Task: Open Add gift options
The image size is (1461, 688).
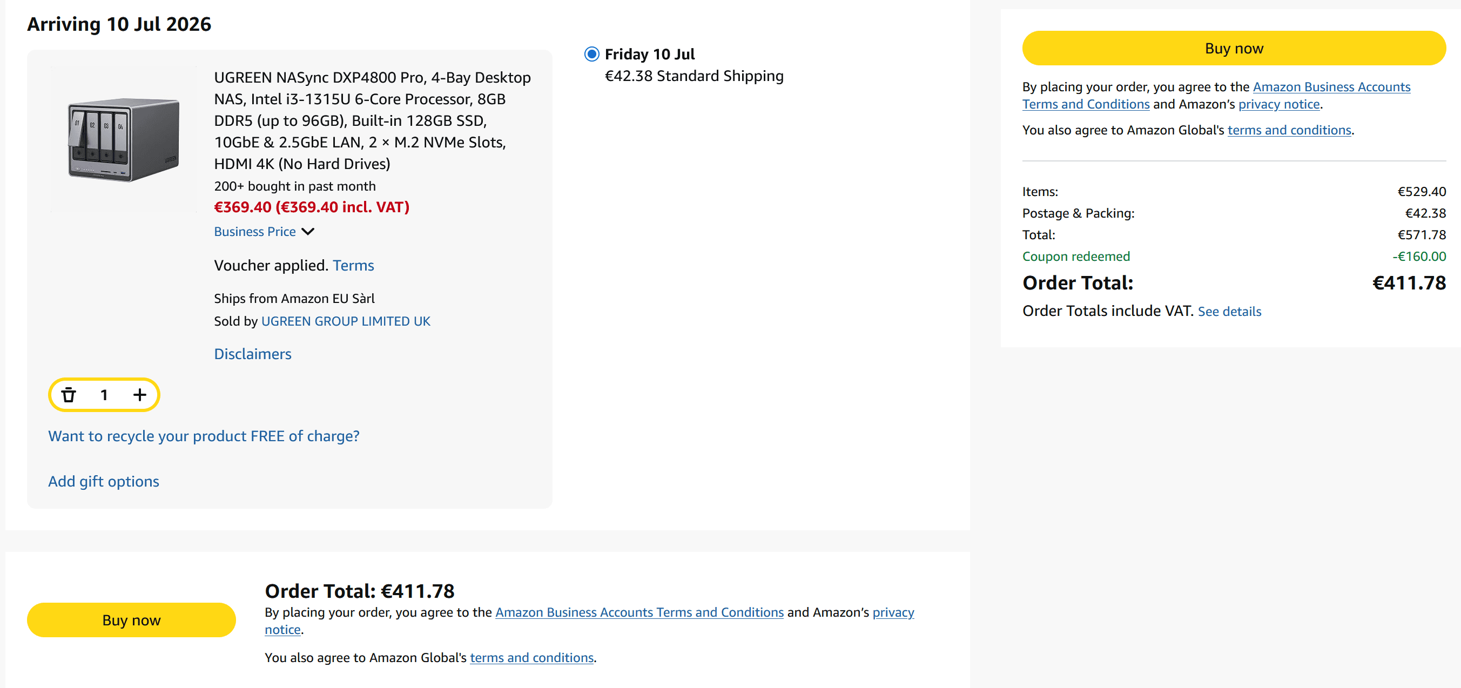Action: click(x=103, y=481)
